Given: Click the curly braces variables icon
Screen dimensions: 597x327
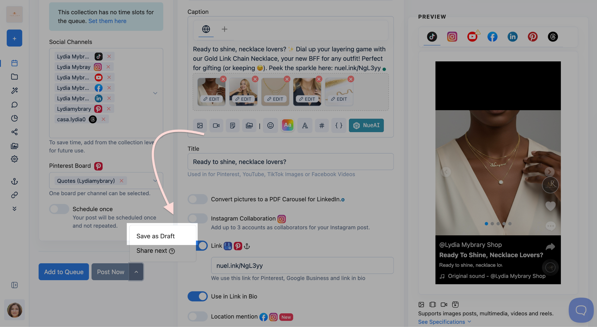Looking at the screenshot, I should [339, 125].
